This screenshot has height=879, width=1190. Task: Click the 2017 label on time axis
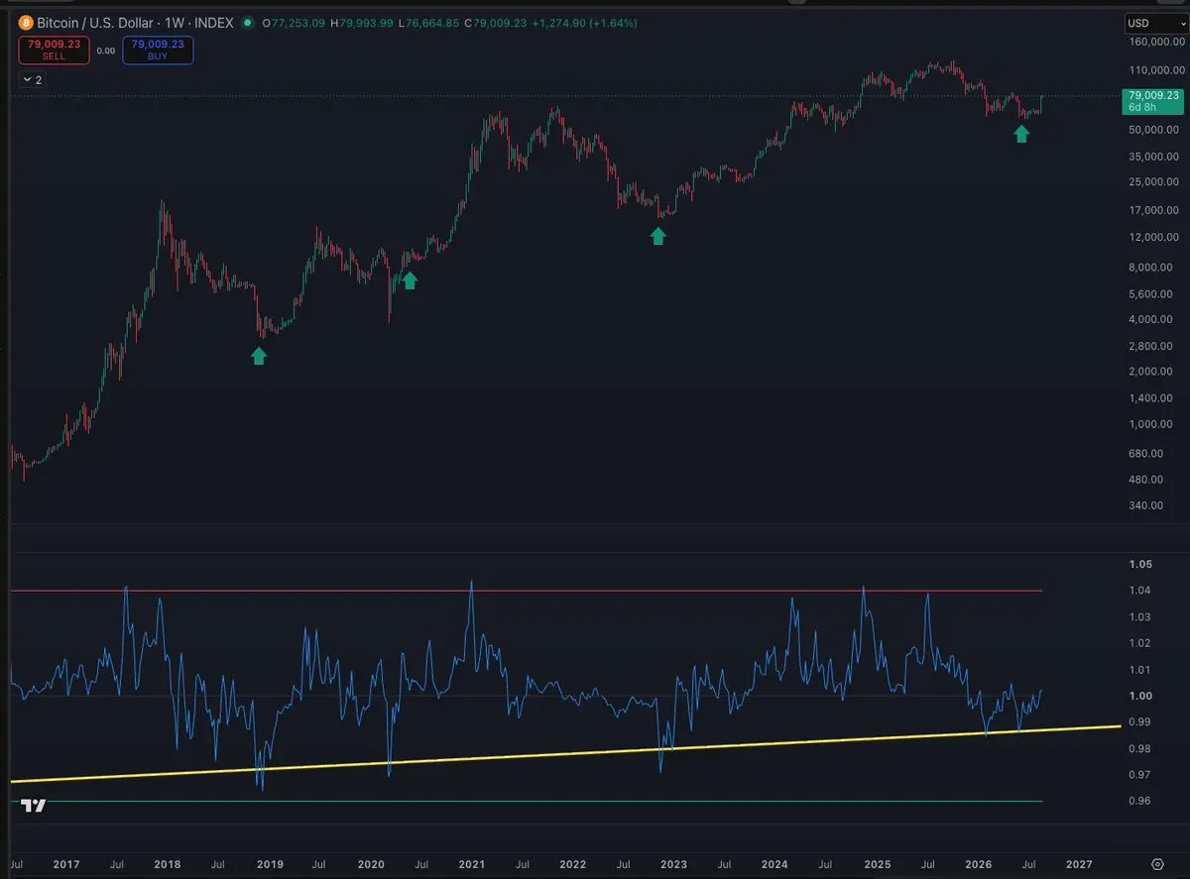[x=66, y=864]
